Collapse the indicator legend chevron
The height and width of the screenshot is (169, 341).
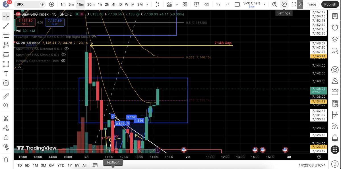19,67
